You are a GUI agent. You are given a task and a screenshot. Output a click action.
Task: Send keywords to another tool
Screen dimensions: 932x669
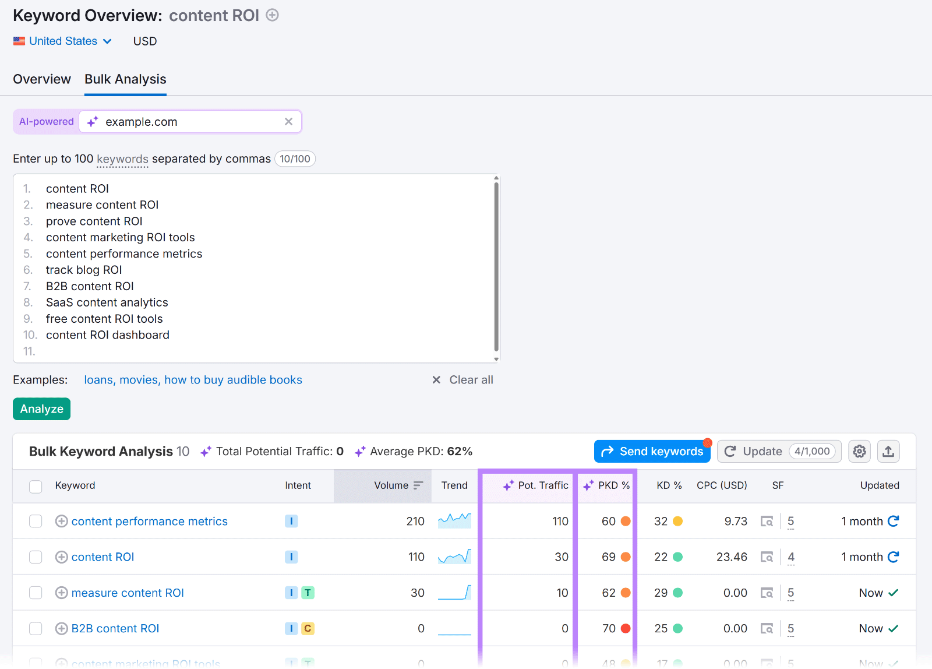(x=652, y=451)
